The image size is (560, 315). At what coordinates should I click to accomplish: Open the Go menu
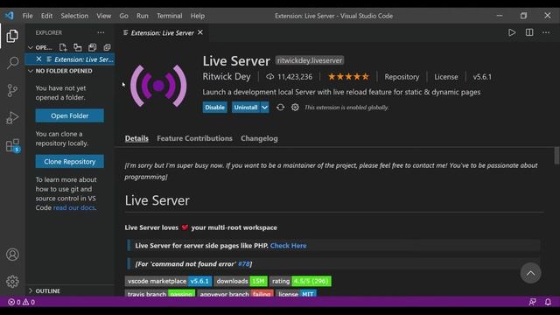[x=123, y=16]
